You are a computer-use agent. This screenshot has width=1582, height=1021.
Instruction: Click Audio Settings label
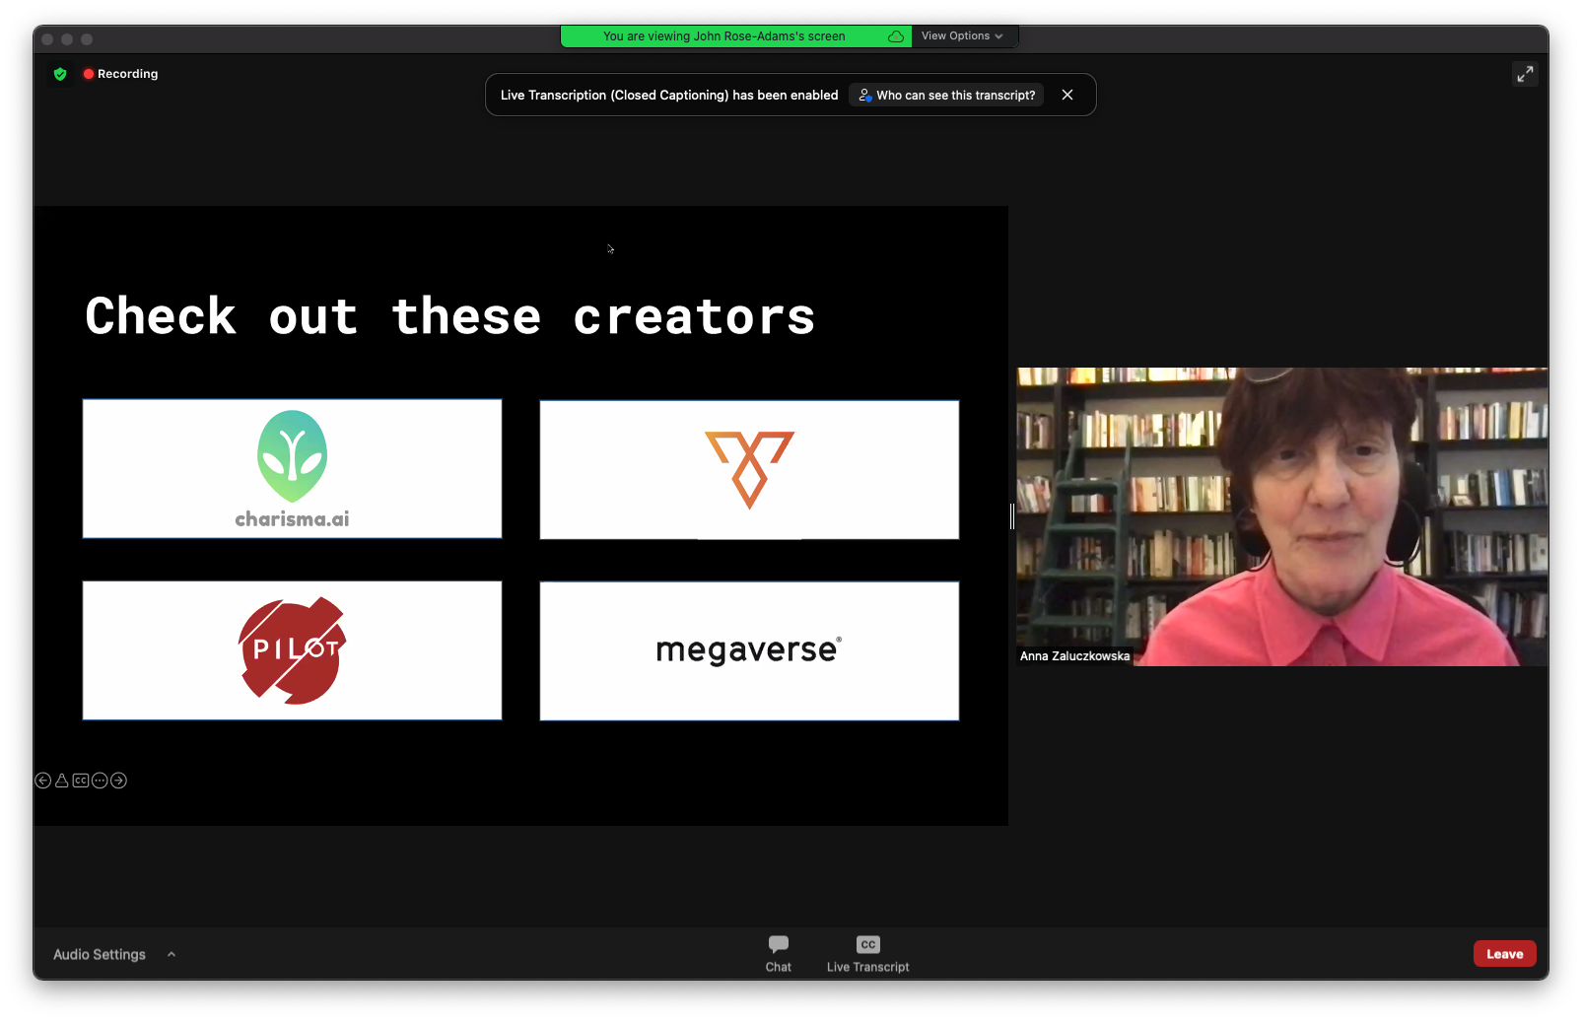100,954
